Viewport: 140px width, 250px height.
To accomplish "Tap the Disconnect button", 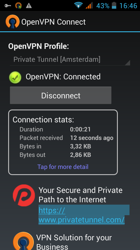I will (x=61, y=95).
